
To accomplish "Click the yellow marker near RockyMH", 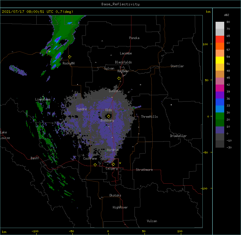I will tap(70, 57).
